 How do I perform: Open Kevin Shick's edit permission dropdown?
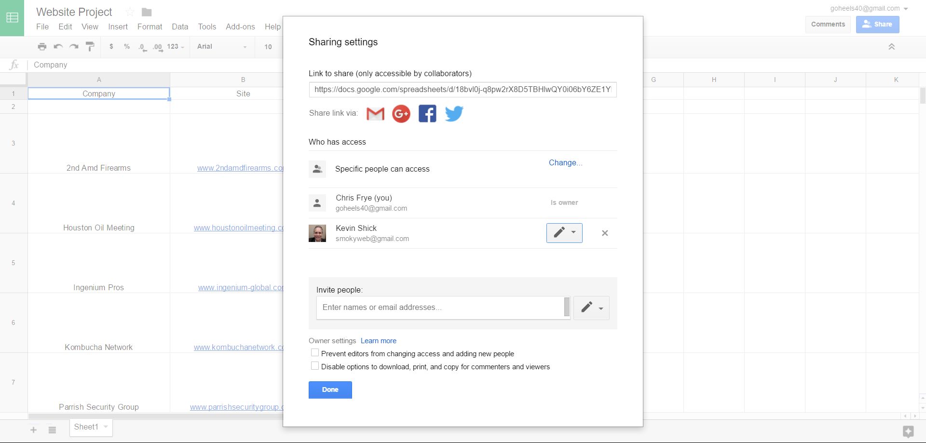pos(564,233)
